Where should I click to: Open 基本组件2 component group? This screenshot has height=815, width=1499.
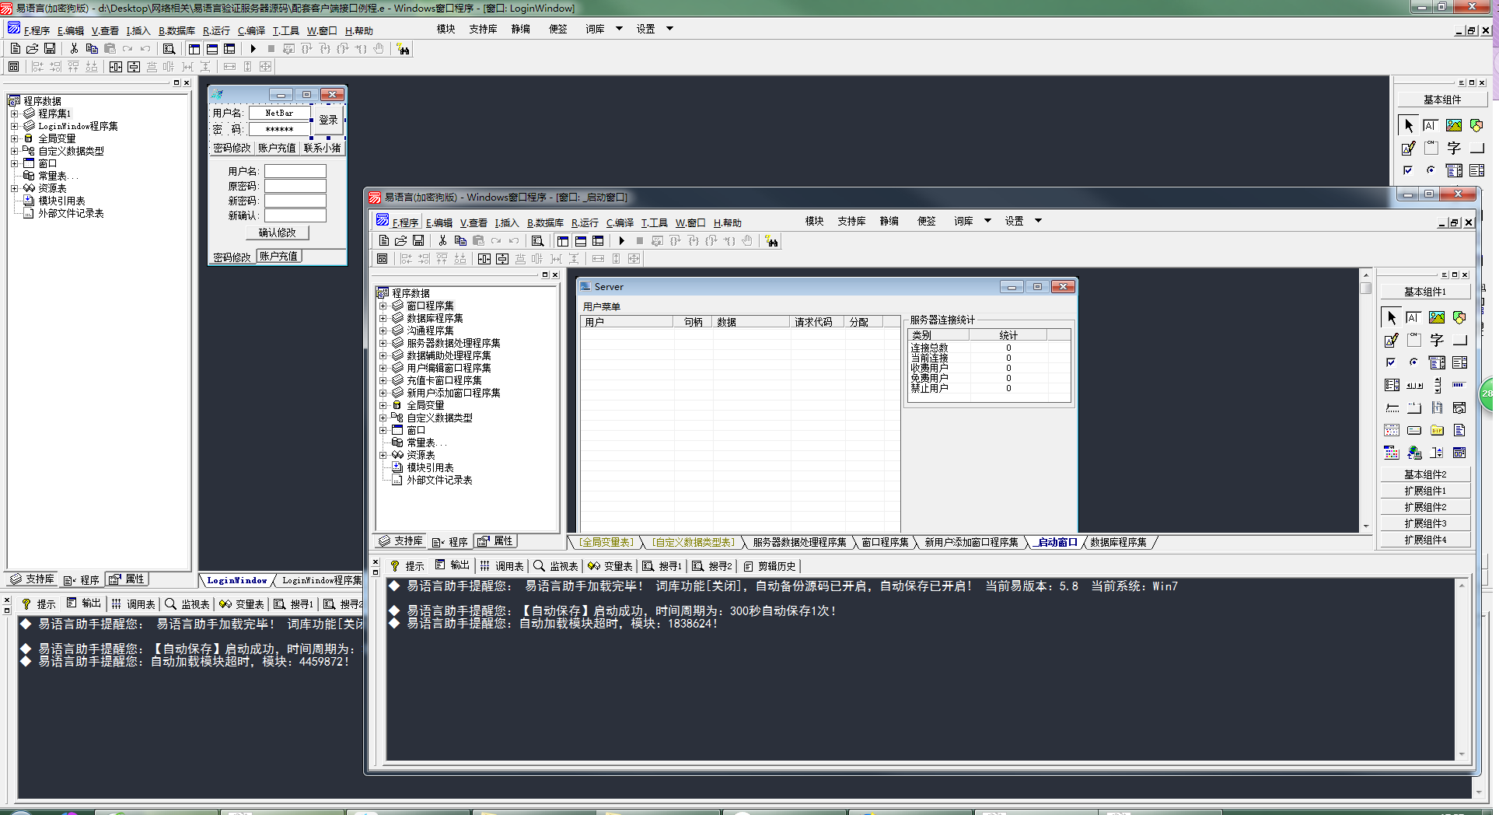coord(1425,474)
